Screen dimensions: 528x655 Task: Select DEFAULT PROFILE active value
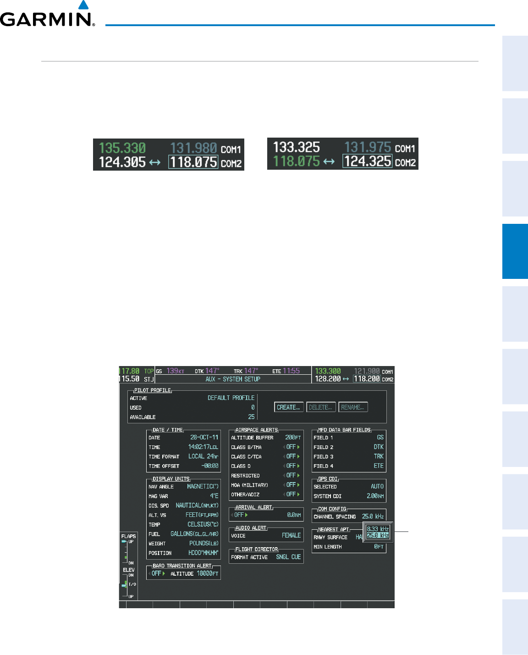231,398
